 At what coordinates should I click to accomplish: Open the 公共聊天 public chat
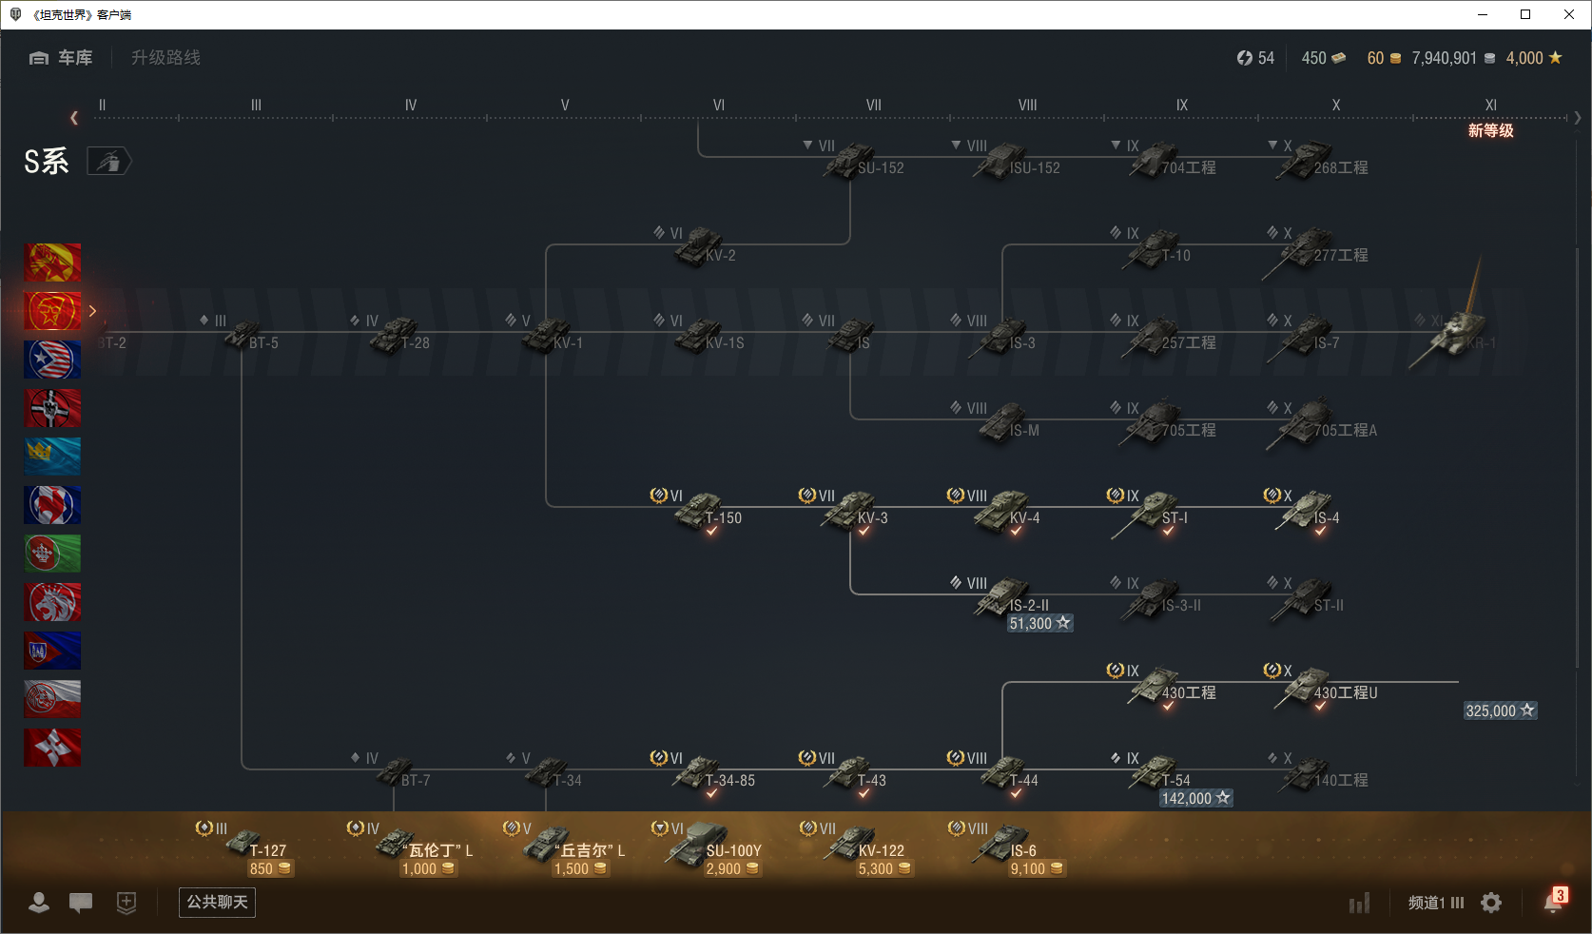point(217,903)
